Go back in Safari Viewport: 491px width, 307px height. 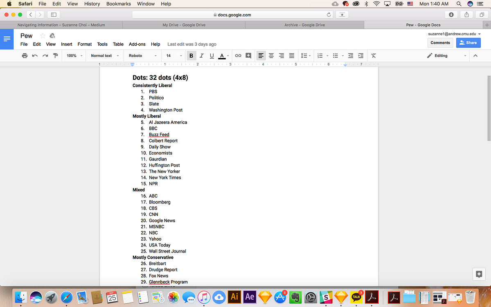coord(31,15)
